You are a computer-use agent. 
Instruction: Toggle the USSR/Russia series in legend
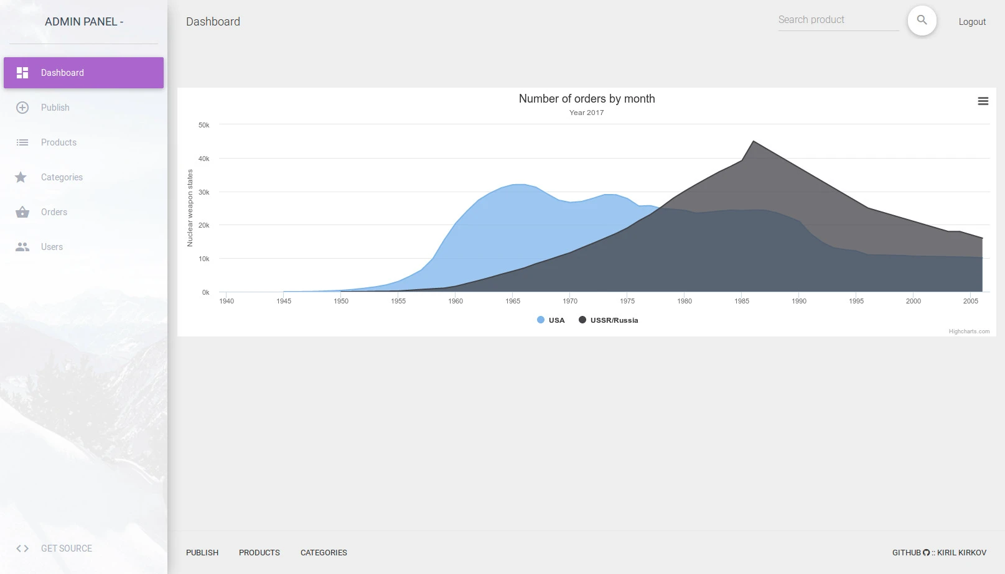(609, 320)
